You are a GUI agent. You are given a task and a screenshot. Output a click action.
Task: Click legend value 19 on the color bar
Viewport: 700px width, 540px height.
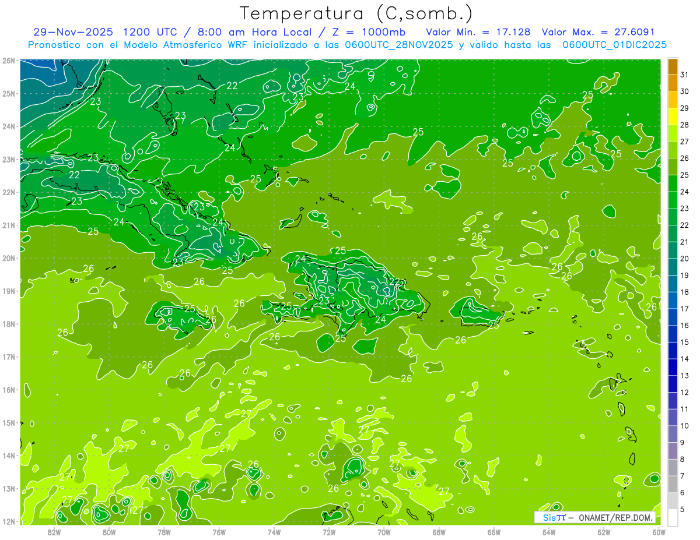(684, 275)
